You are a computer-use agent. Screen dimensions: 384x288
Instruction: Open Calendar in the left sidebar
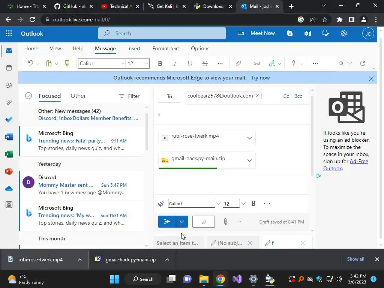9,68
